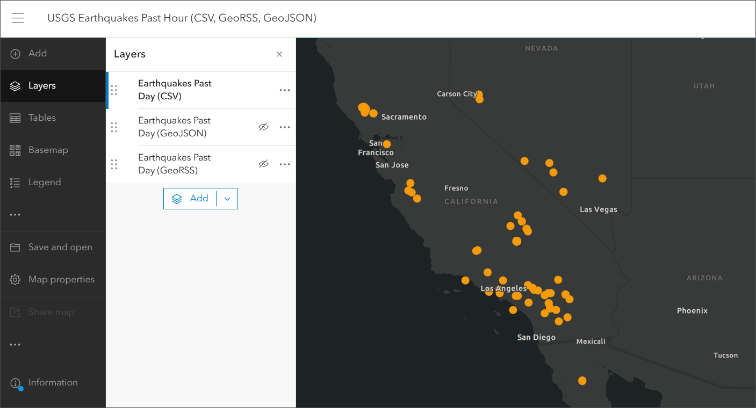This screenshot has height=408, width=756.
Task: Show the Earthquakes Past Day (GeoRSS) layer
Action: point(263,164)
